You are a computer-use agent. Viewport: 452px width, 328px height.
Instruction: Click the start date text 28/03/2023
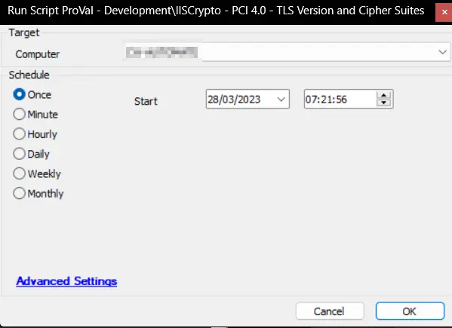(234, 100)
